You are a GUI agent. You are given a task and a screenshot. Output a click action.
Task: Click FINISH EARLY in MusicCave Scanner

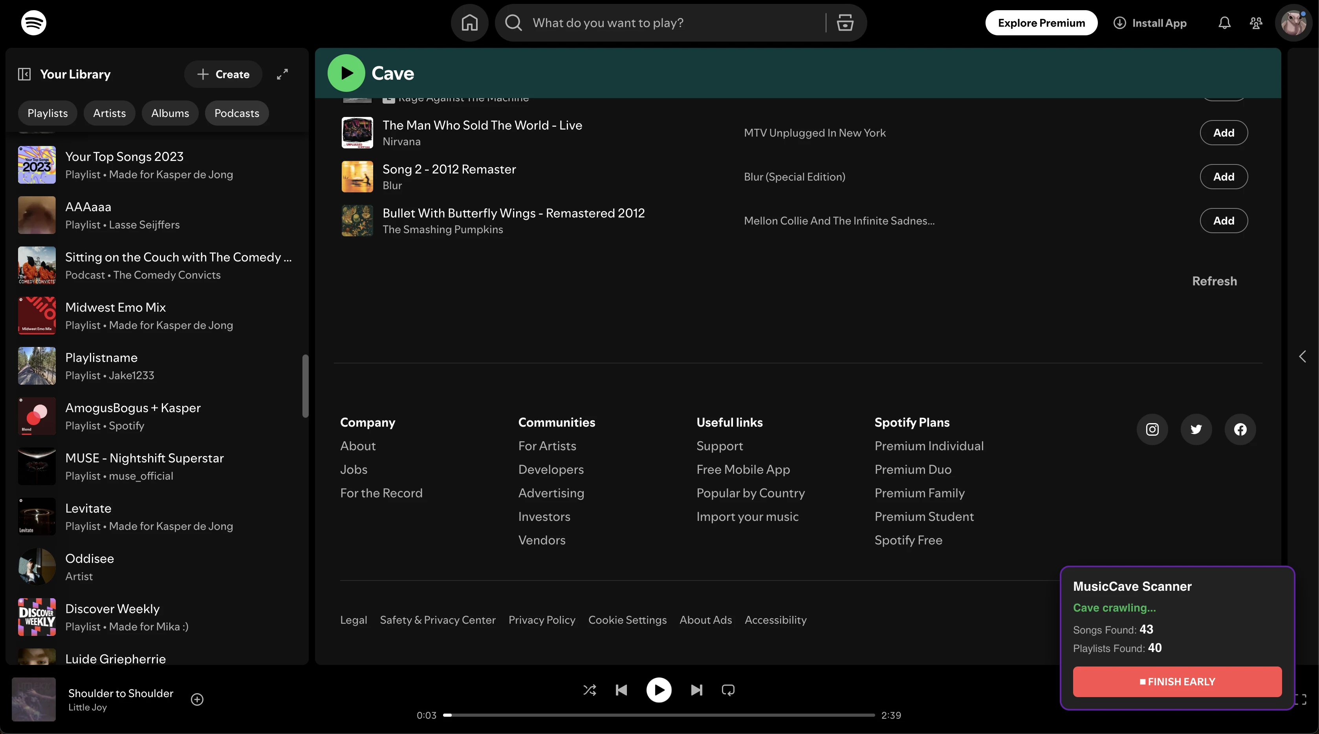pos(1177,681)
